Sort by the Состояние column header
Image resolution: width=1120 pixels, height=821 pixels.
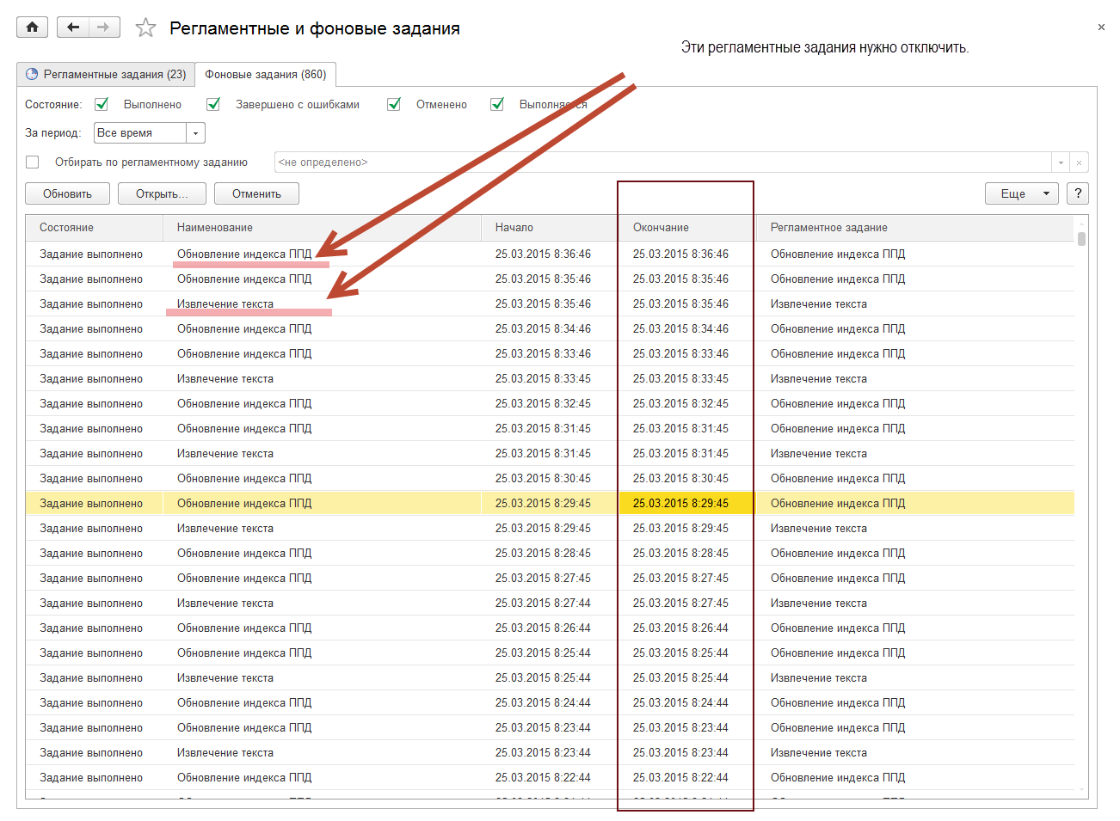pos(95,228)
